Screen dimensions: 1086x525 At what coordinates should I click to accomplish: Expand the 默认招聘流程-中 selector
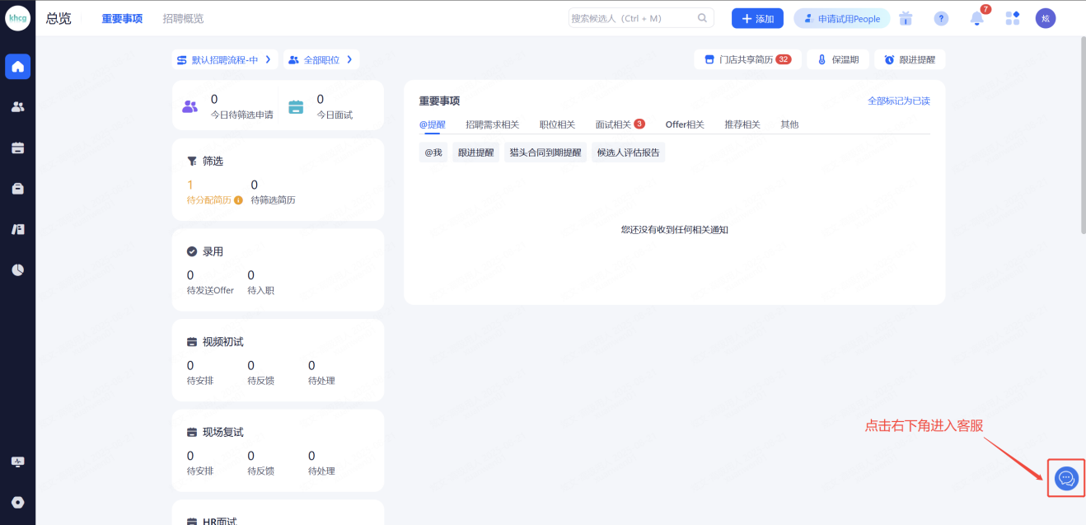(224, 60)
